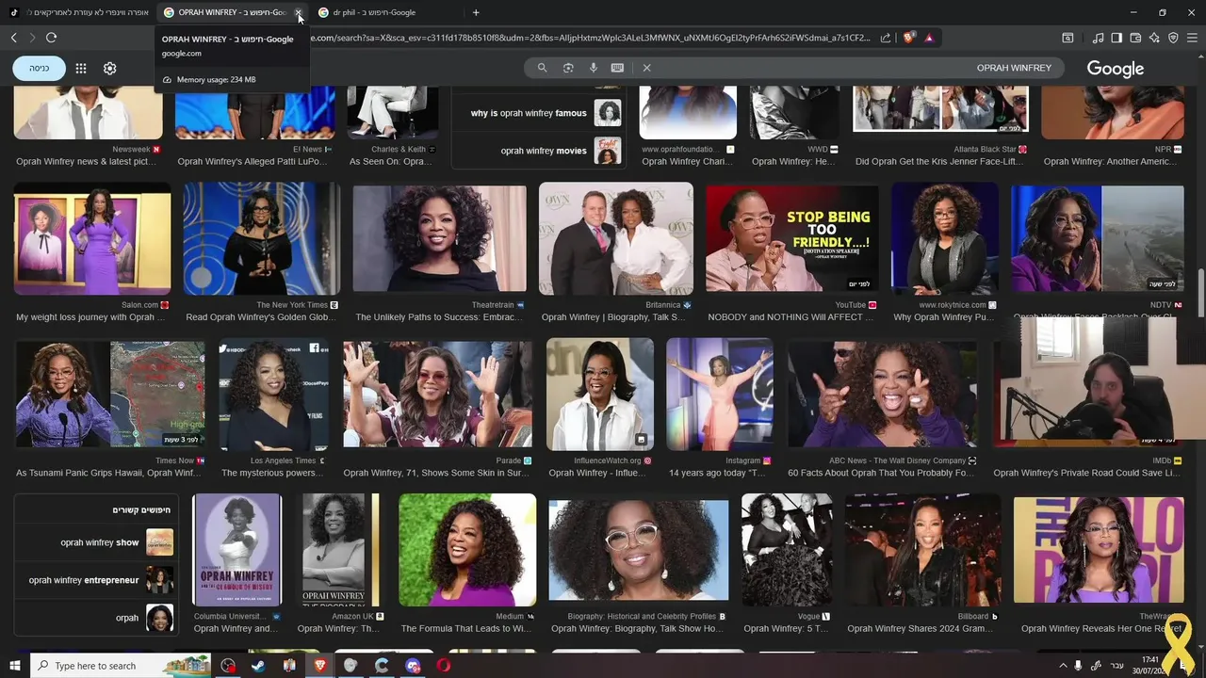Click the OPRAH WINFREY search box
The image size is (1206, 678).
796,68
